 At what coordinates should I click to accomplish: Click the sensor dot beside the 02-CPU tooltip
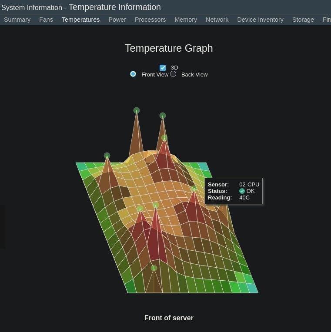[x=194, y=189]
